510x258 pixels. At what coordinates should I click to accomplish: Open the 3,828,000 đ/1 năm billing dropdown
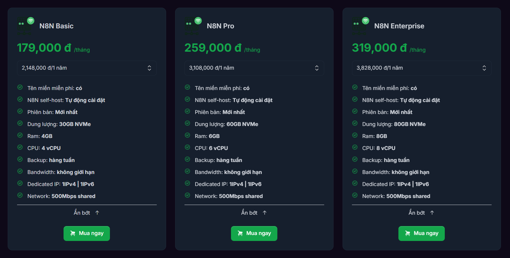[421, 68]
